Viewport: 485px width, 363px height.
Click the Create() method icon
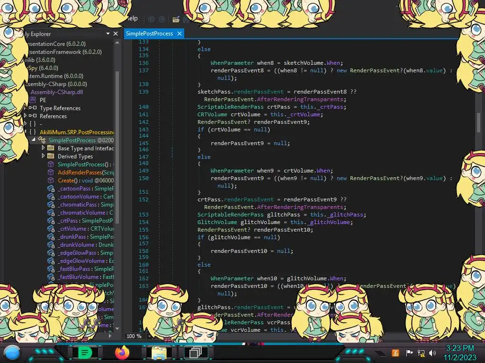[x=51, y=180]
